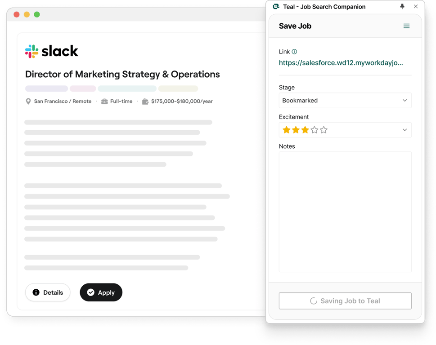Click the $175,000-$180,000/year salary text
This screenshot has height=345, width=436.
coord(182,102)
